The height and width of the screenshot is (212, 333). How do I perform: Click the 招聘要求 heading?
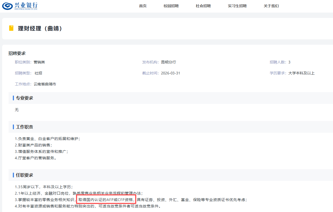pyautogui.click(x=17, y=53)
